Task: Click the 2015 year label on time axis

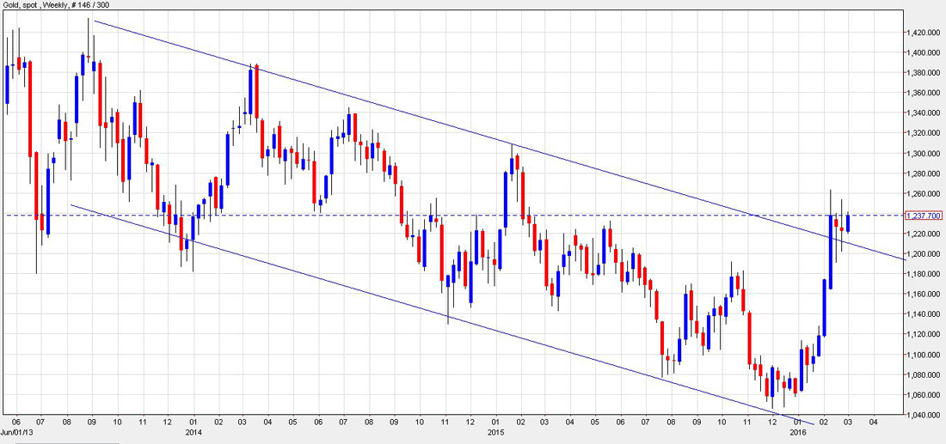Action: coord(496,432)
